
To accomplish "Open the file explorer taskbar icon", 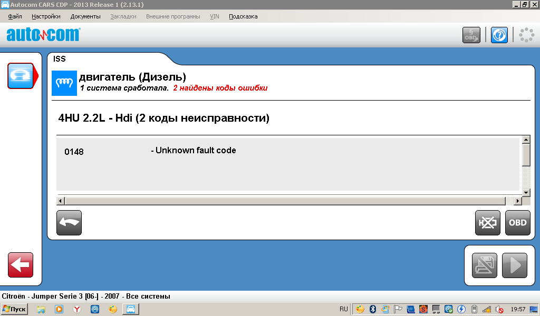I will (x=41, y=309).
